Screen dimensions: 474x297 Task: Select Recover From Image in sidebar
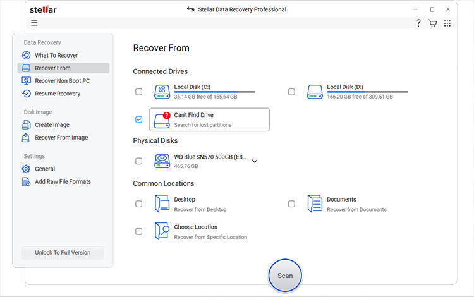[x=61, y=138]
